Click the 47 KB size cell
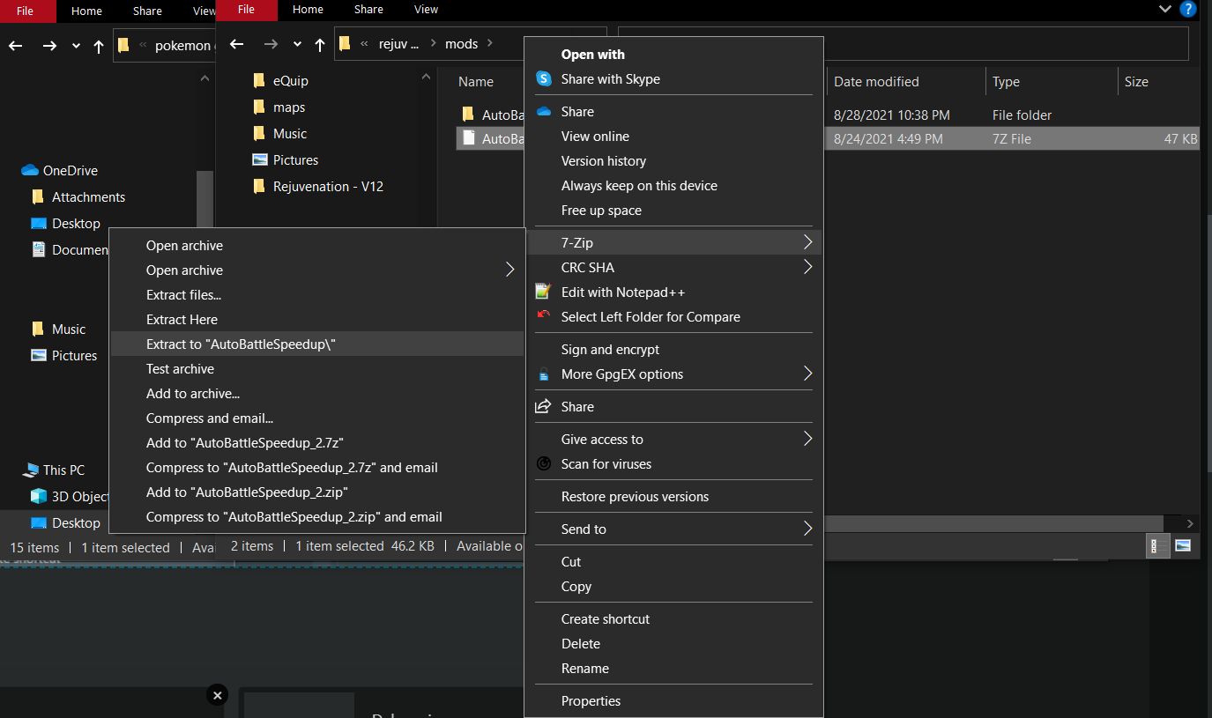The width and height of the screenshot is (1212, 718). [x=1179, y=138]
